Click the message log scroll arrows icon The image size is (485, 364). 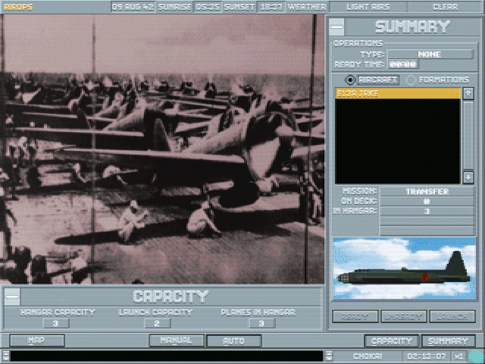point(330,356)
